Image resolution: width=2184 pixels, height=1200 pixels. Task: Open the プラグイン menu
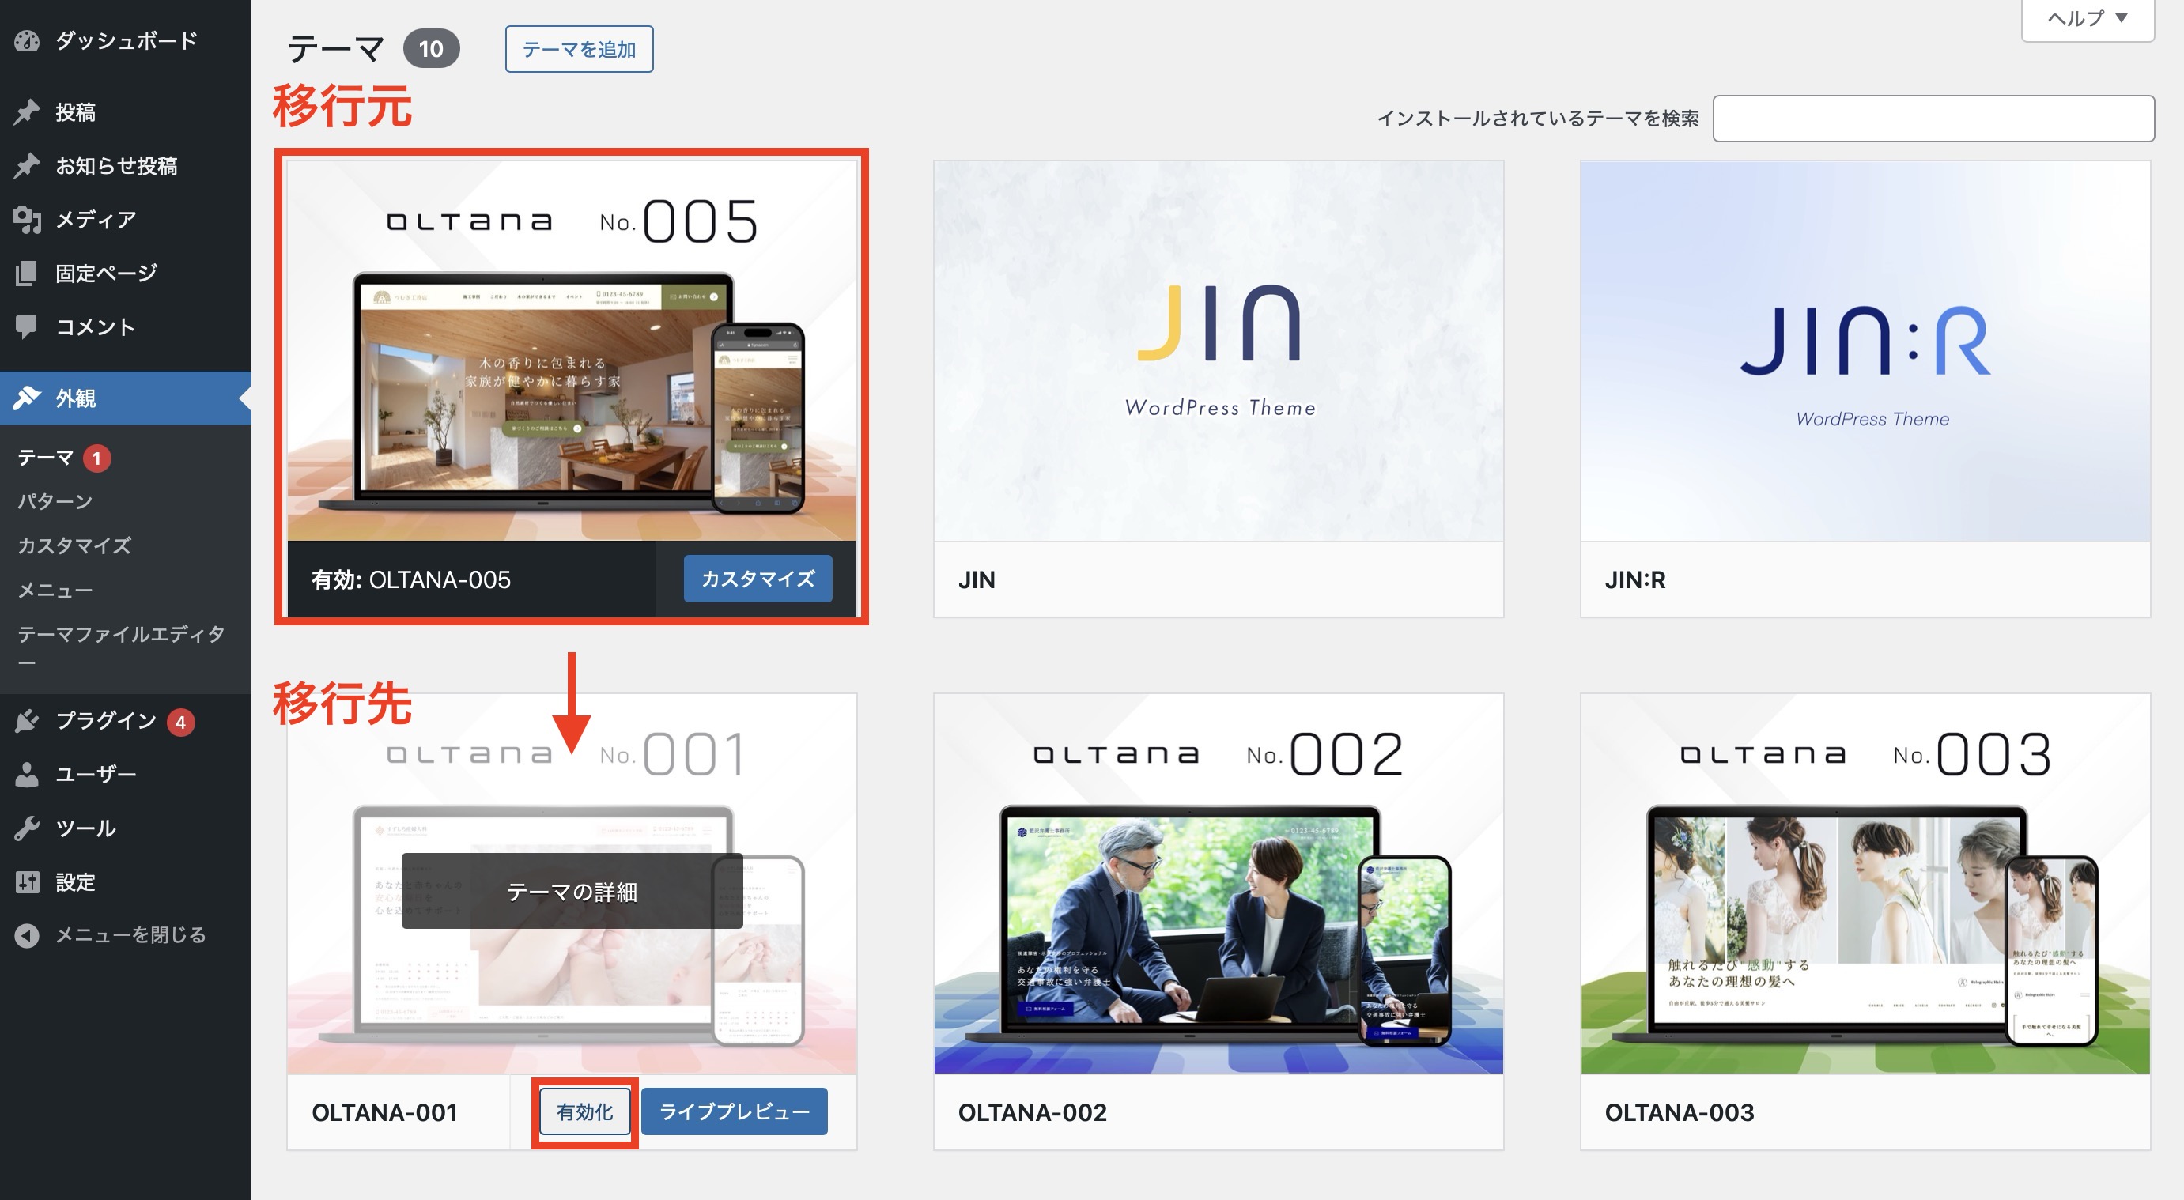point(126,720)
